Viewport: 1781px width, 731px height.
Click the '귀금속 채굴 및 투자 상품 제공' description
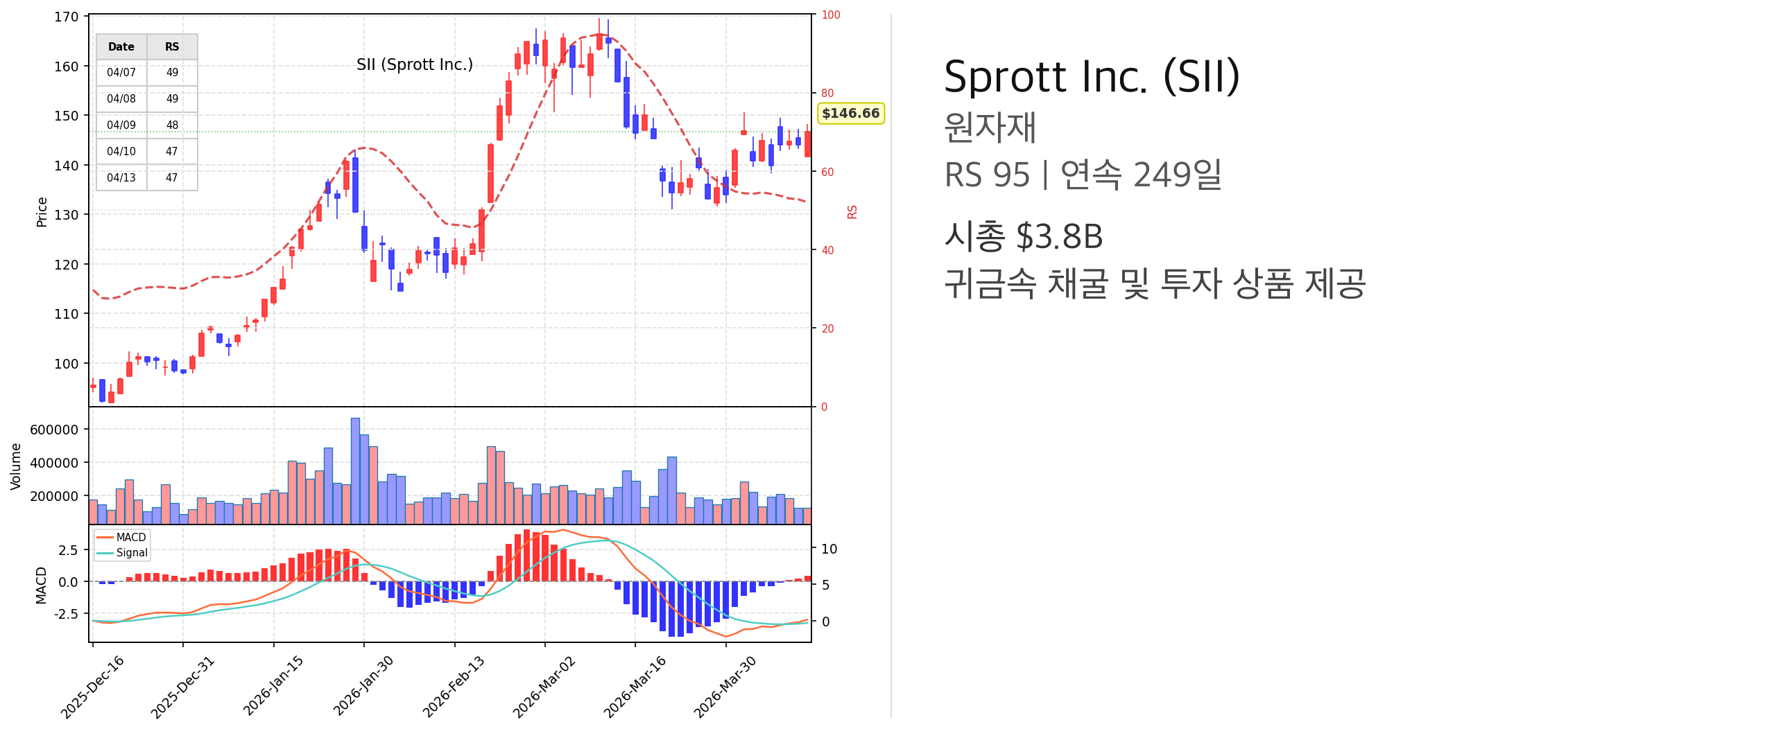click(1155, 283)
